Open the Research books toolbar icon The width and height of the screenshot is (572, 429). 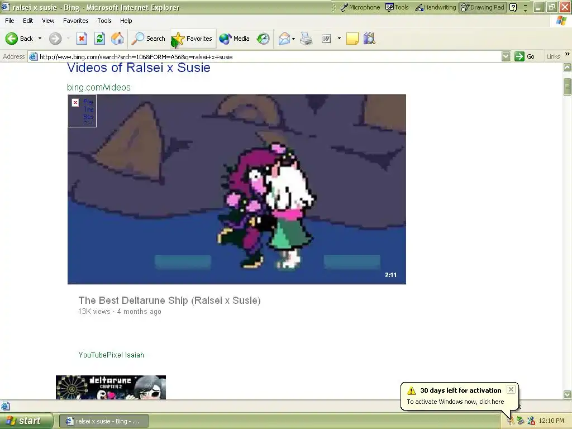point(369,39)
